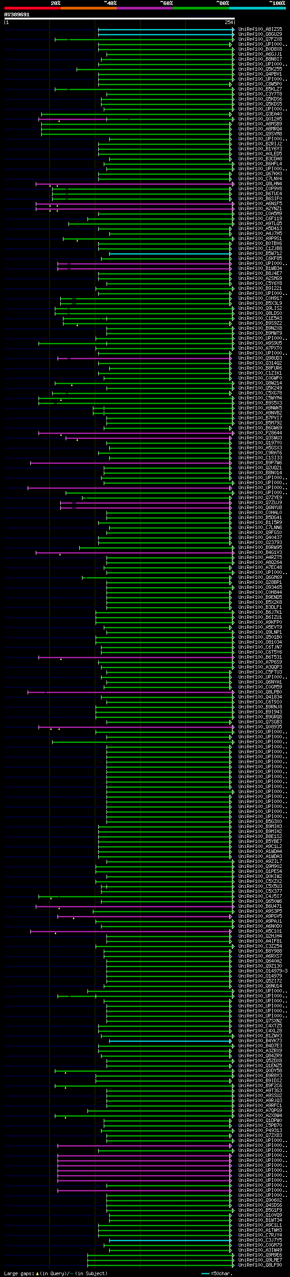The image size is (290, 1277).
Task: Select the UniRef100_A9ZIL7 label
Action: tap(260, 862)
